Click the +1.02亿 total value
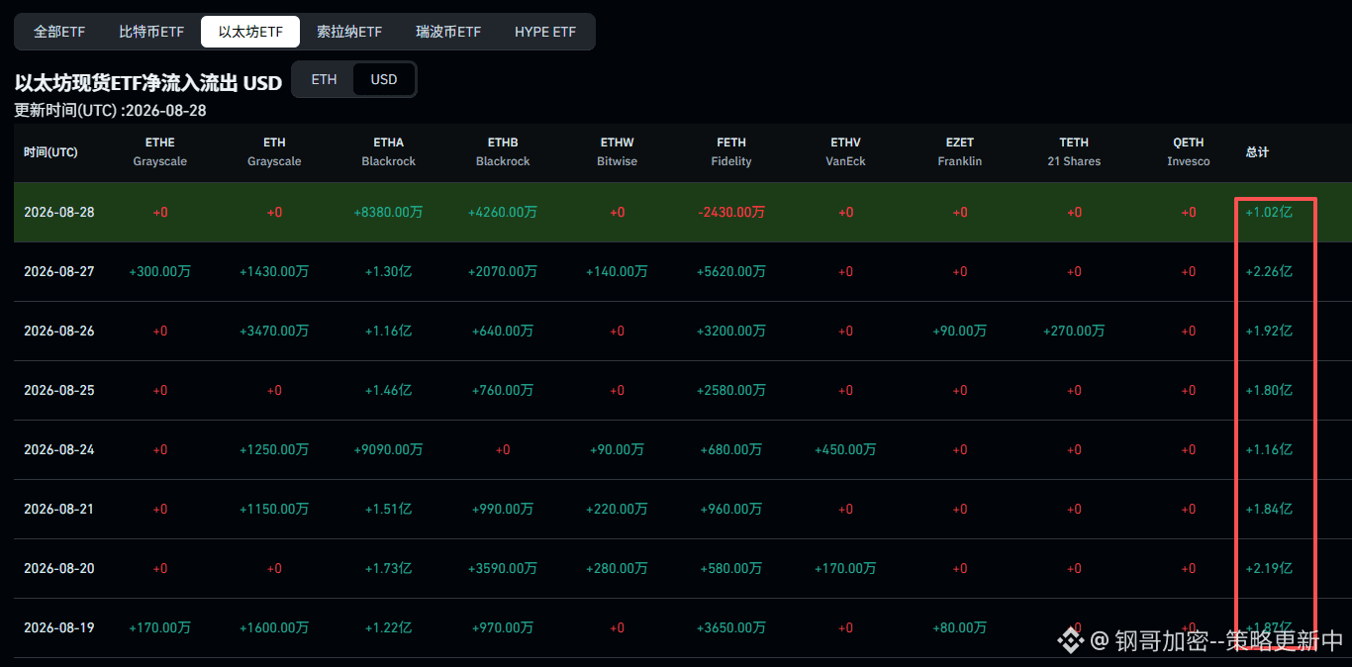Screen dimensions: 1352x667 pos(1269,212)
